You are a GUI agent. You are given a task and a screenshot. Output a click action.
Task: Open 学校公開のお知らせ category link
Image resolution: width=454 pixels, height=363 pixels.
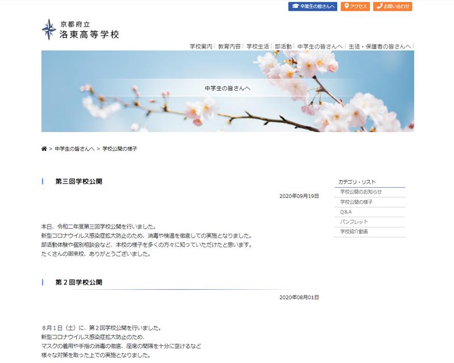click(x=361, y=192)
